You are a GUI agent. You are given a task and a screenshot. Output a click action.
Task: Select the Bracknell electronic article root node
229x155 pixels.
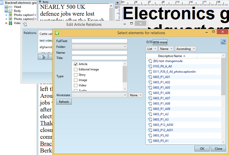point(21,3)
